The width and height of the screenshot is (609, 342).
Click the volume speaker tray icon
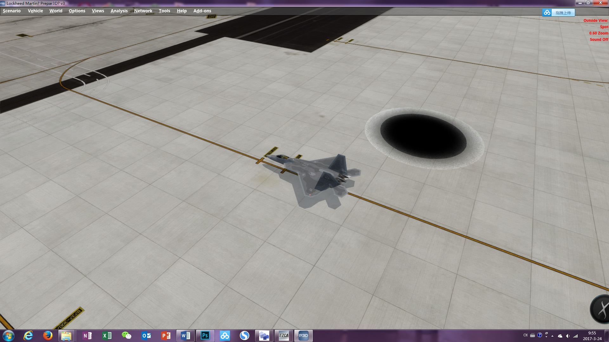(568, 336)
